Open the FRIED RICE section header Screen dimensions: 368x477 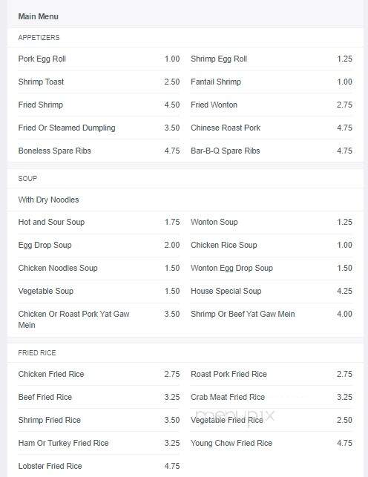37,353
